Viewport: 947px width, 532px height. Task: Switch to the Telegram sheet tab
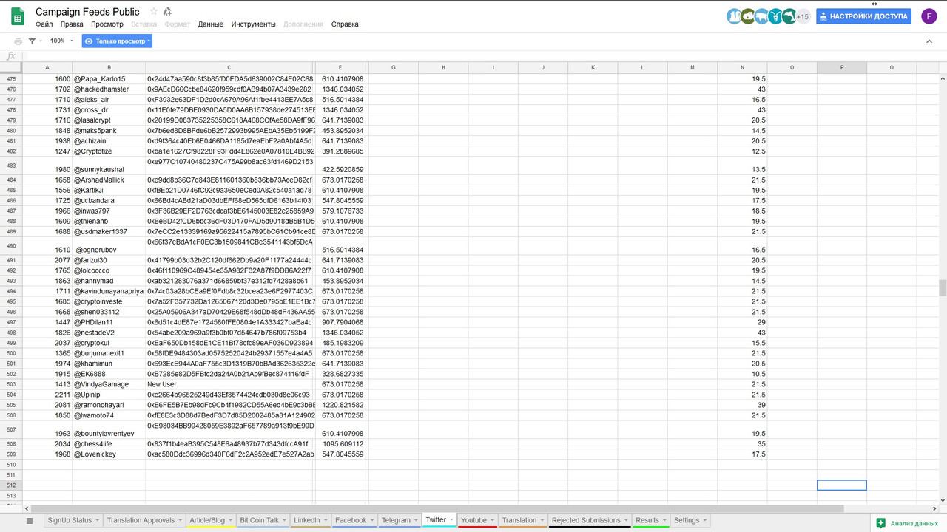click(396, 520)
